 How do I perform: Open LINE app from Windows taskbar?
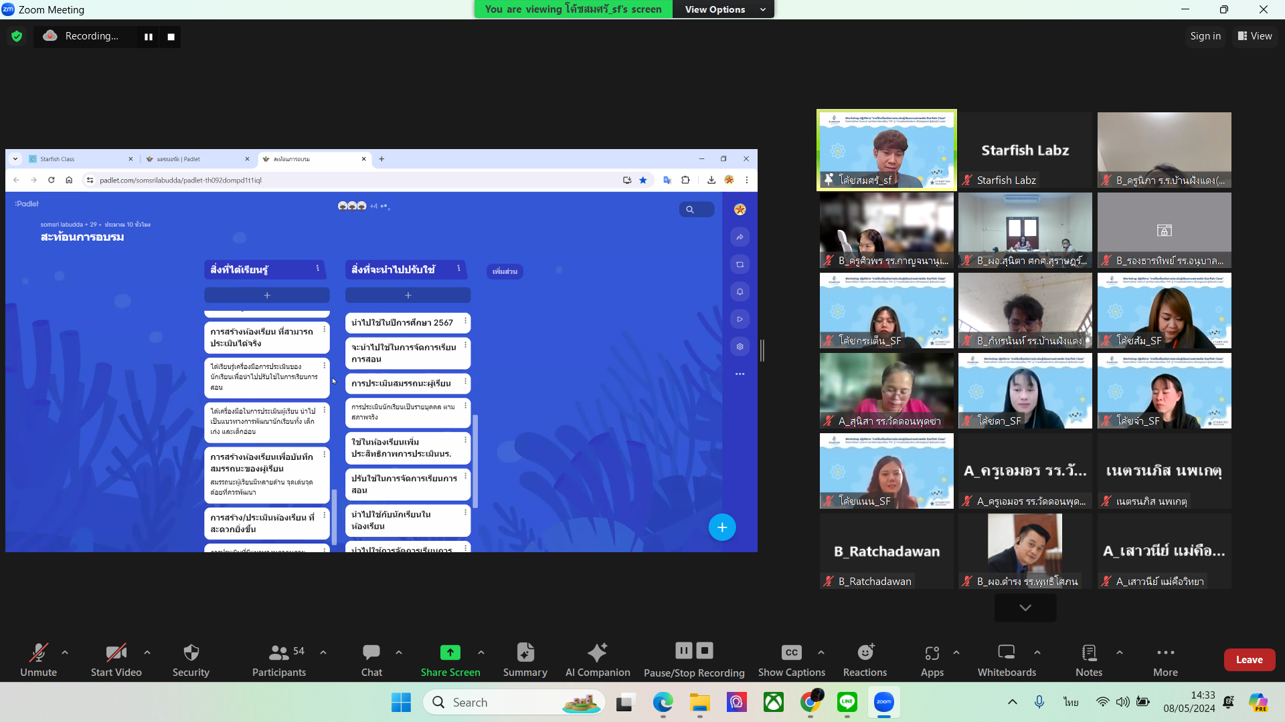tap(847, 702)
